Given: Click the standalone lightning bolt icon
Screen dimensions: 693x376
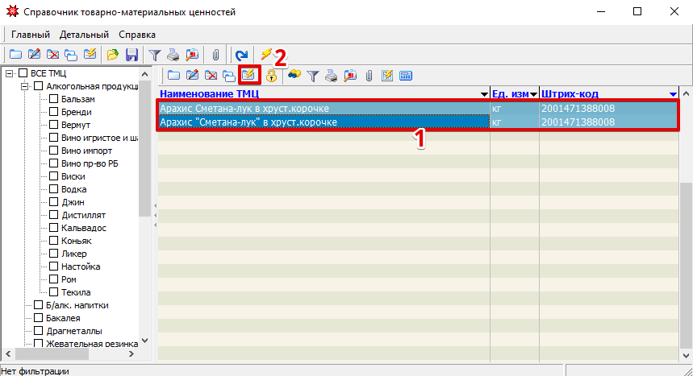Looking at the screenshot, I should [x=265, y=55].
